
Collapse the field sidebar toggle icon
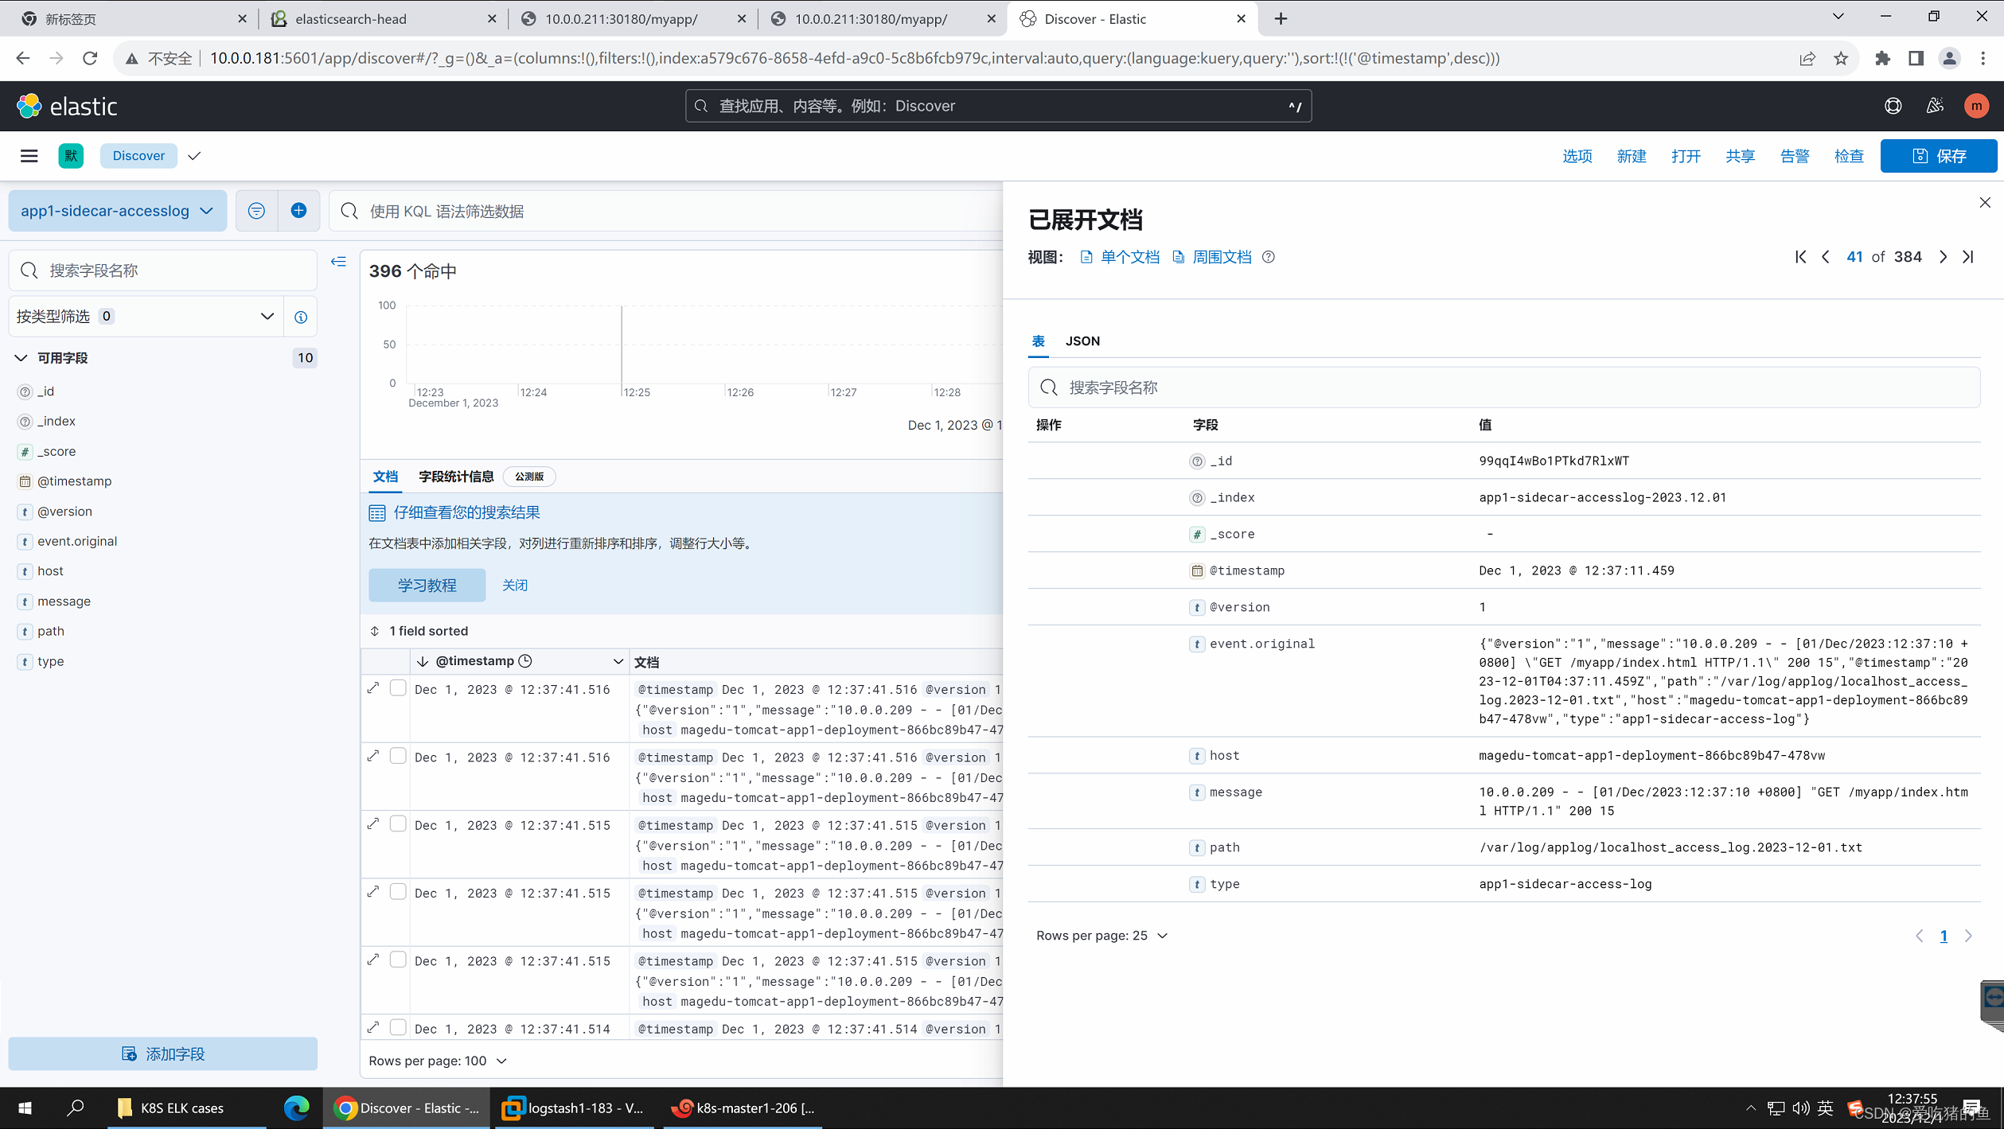(x=339, y=262)
